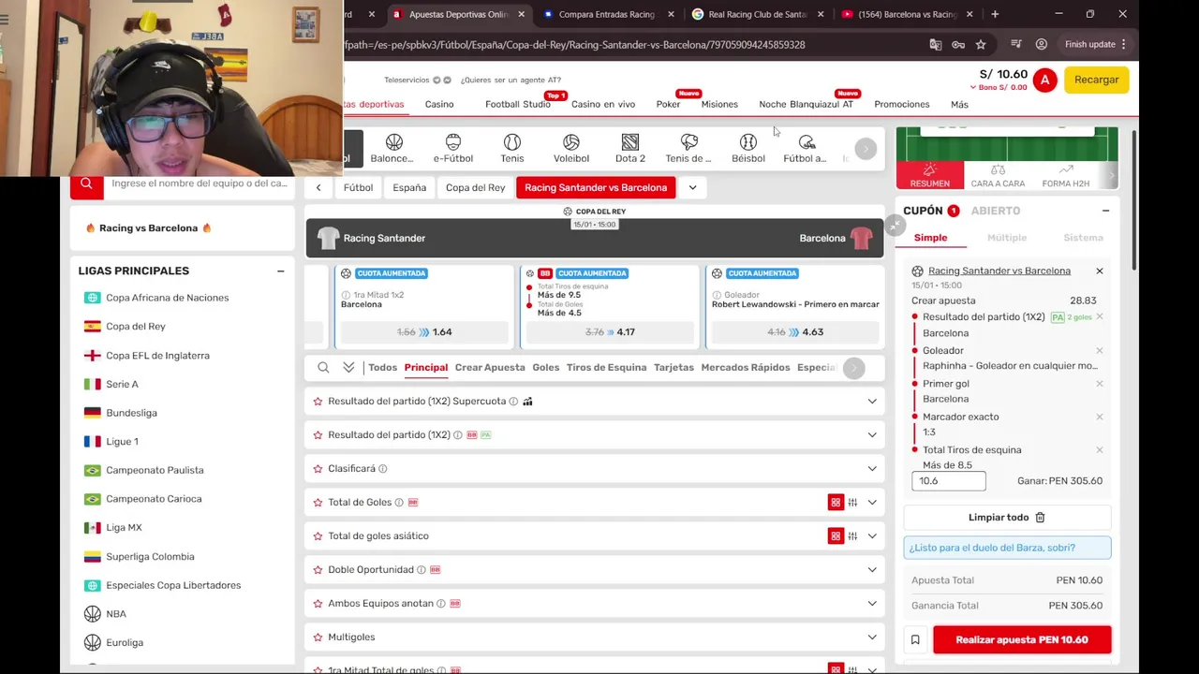Open the Poker menu item
Viewport: 1199px width, 674px height.
click(x=668, y=105)
